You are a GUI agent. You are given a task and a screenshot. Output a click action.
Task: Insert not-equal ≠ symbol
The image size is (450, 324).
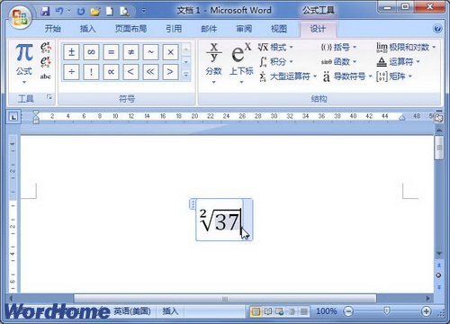[x=130, y=52]
